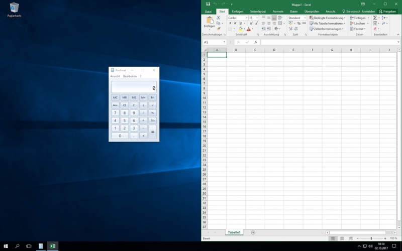Expand the Zellenformatvorlagen gallery
The image size is (402, 251).
pyautogui.click(x=326, y=29)
